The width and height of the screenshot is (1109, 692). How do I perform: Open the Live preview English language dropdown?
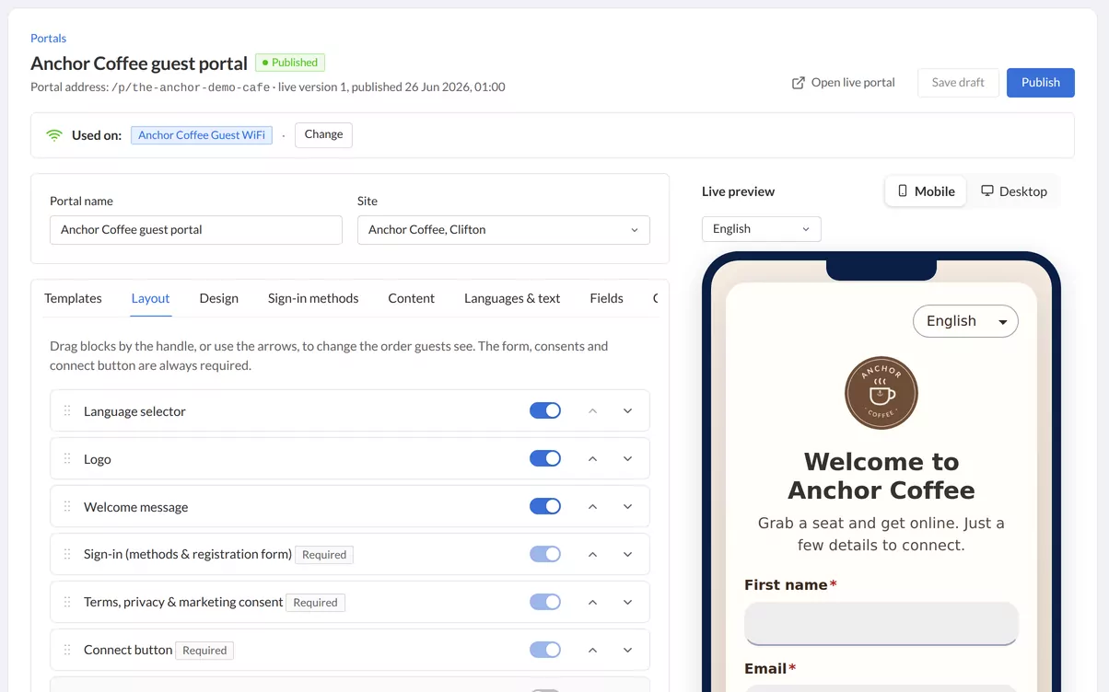coord(762,229)
